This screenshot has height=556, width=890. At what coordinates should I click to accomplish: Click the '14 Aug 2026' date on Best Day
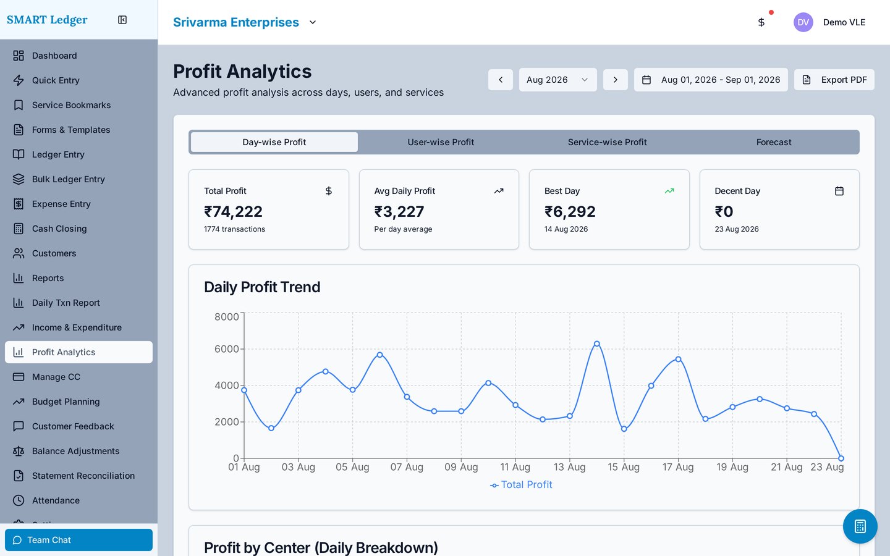[566, 229]
